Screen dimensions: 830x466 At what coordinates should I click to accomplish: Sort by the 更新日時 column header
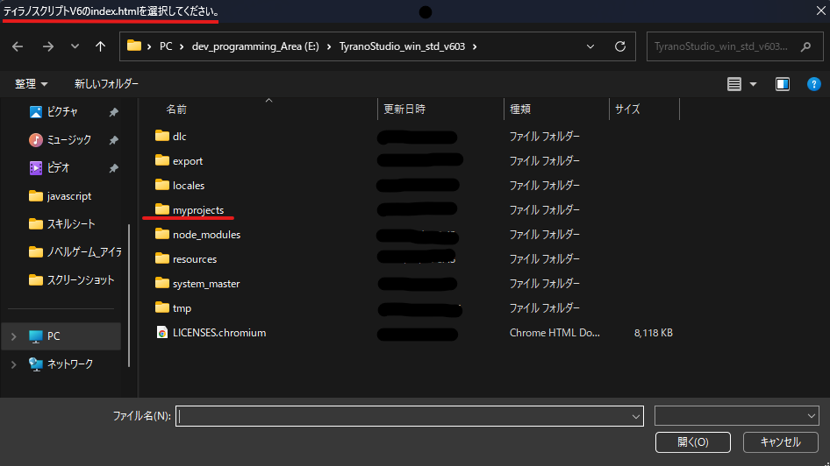(x=404, y=109)
